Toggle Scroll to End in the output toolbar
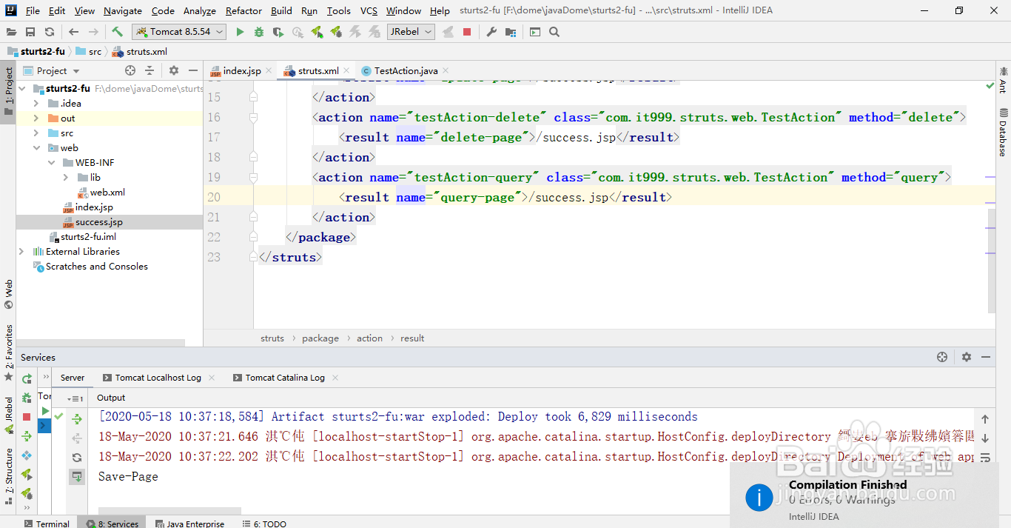This screenshot has width=1011, height=528. pos(77,477)
